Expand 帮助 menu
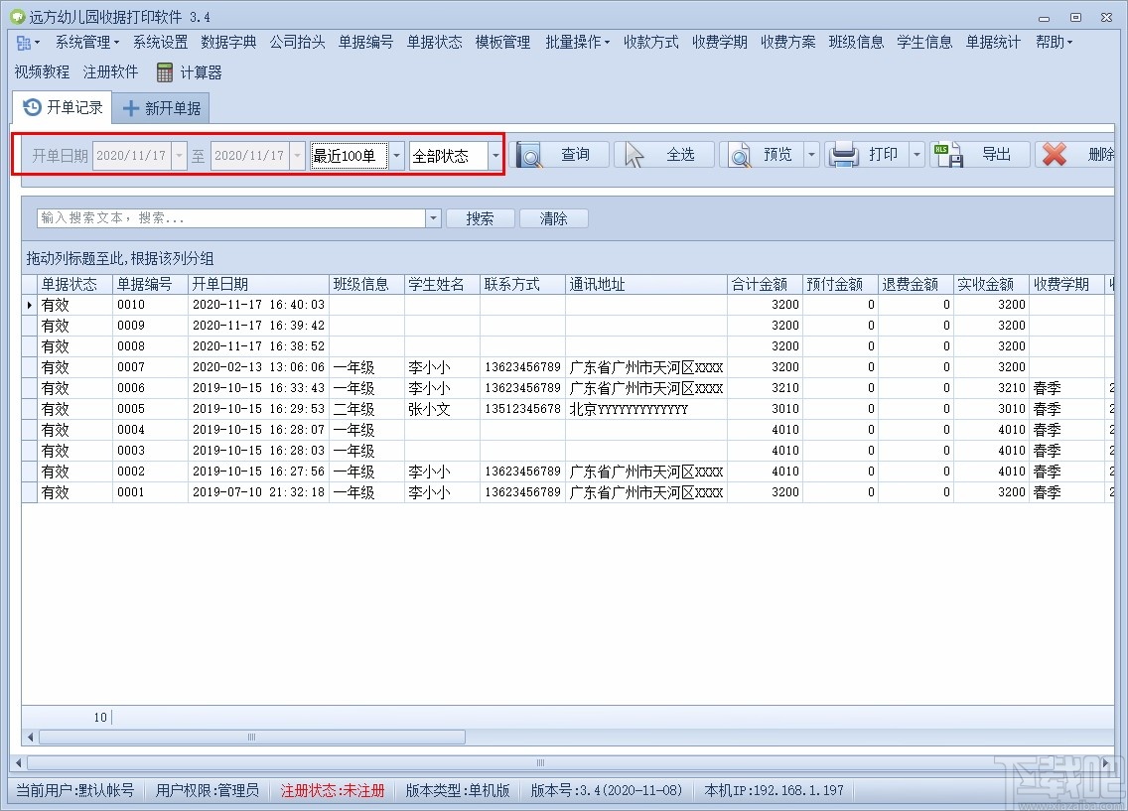 coord(1054,43)
